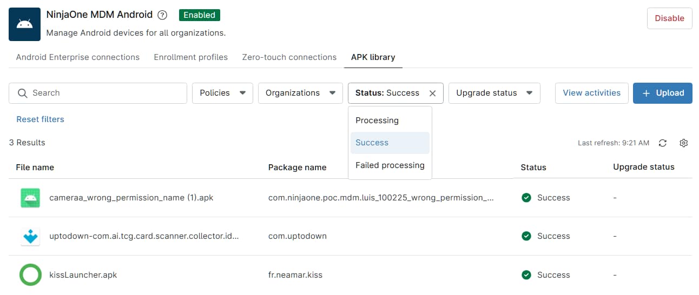Open table settings gear icon
The image size is (699, 295).
(x=684, y=143)
